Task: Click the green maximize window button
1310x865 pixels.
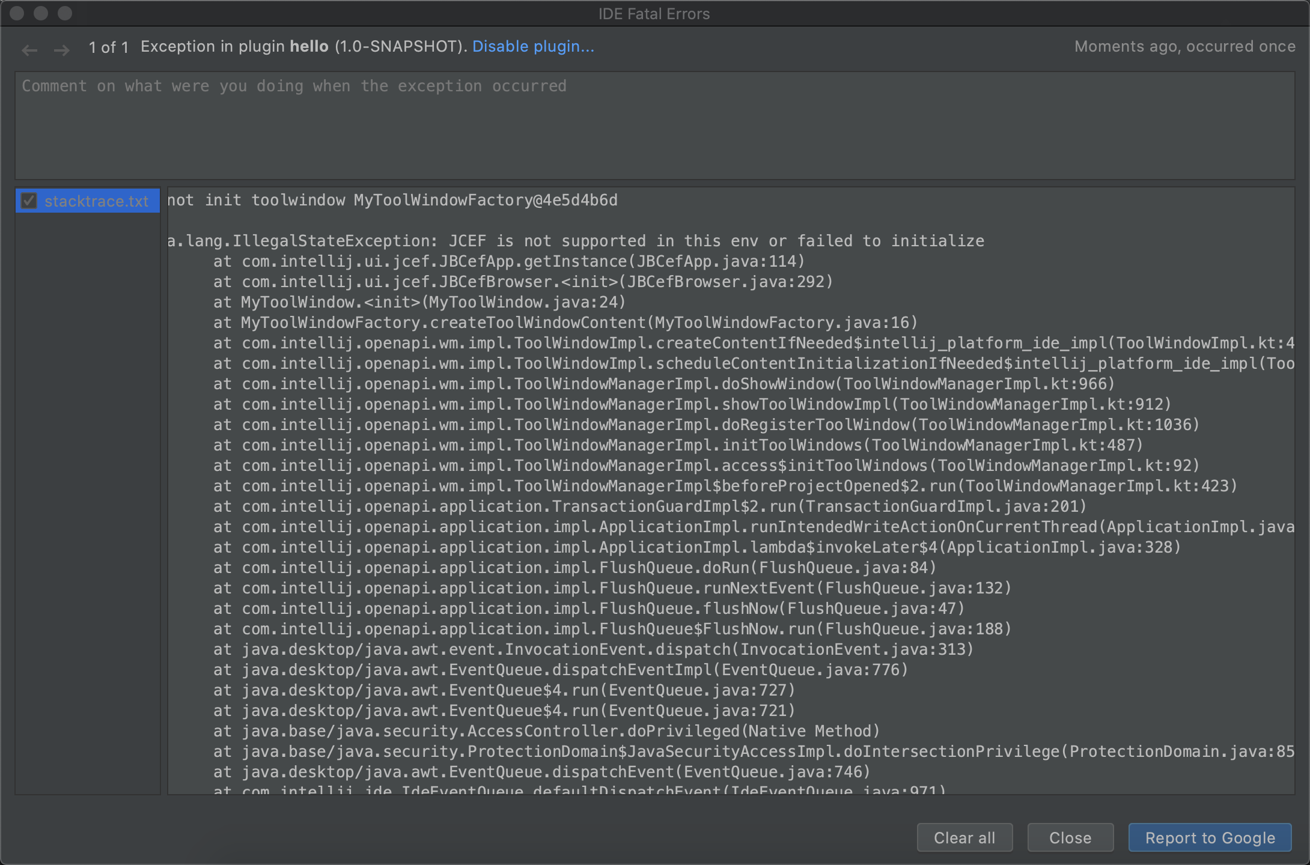Action: tap(65, 13)
